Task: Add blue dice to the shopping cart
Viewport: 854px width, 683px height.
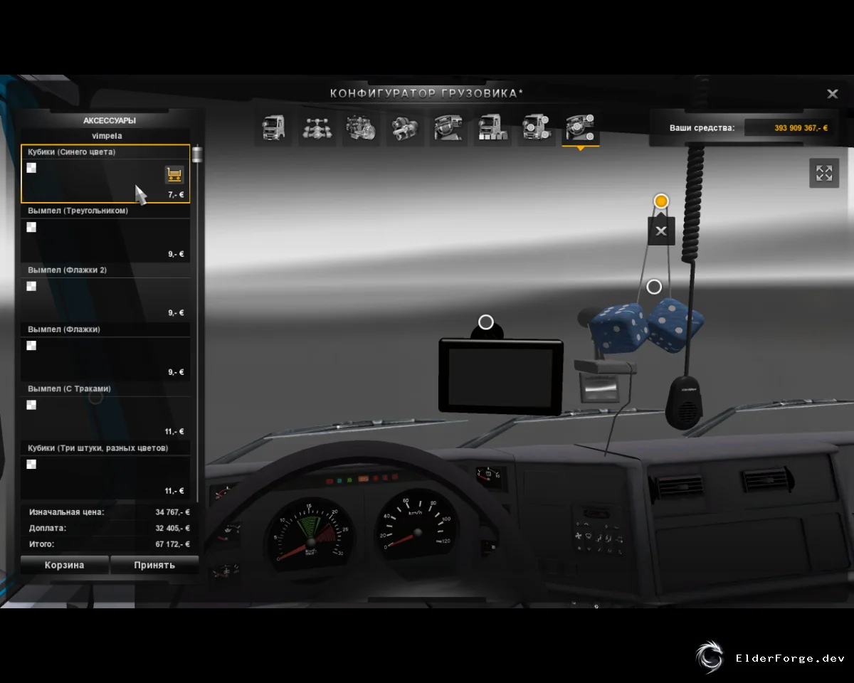Action: click(x=174, y=174)
